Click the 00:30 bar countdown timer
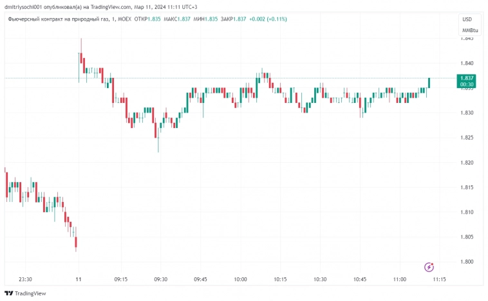Screen dimensions: 488x301 (x=467, y=84)
